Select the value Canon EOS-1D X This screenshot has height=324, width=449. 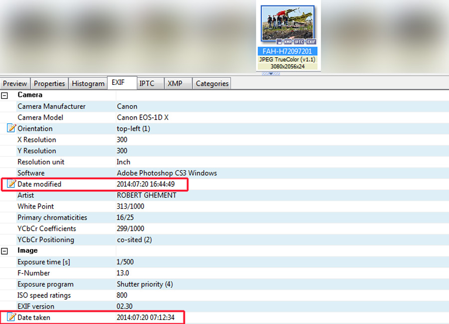tap(143, 117)
